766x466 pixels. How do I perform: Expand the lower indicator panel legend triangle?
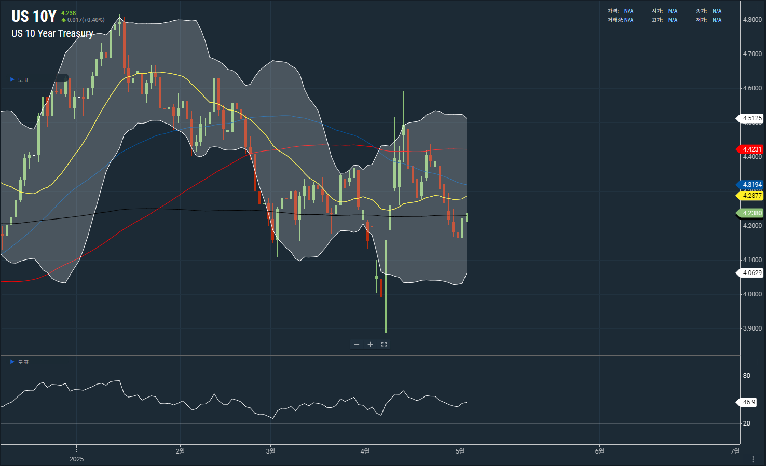pos(12,362)
